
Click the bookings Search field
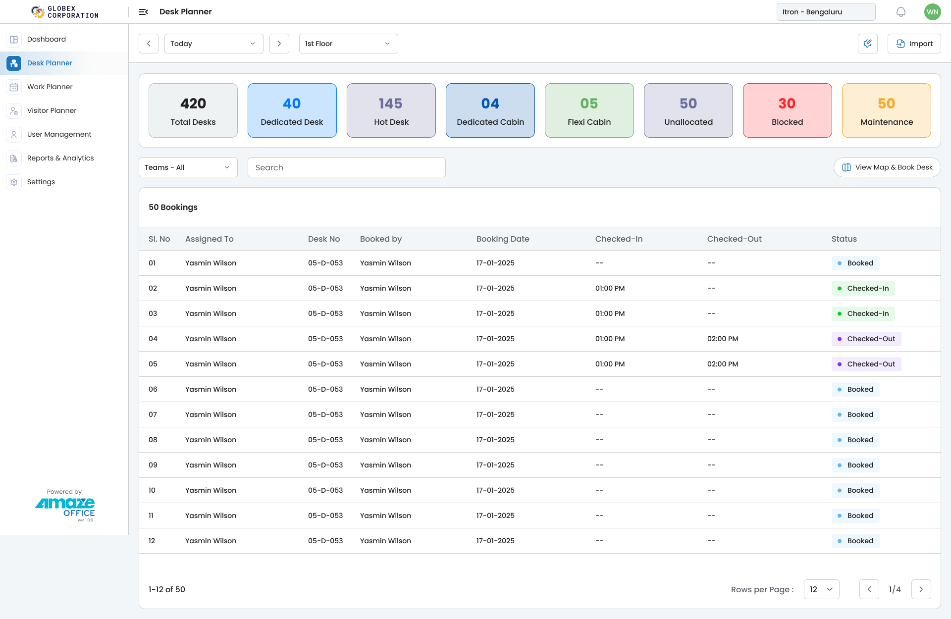pos(346,167)
